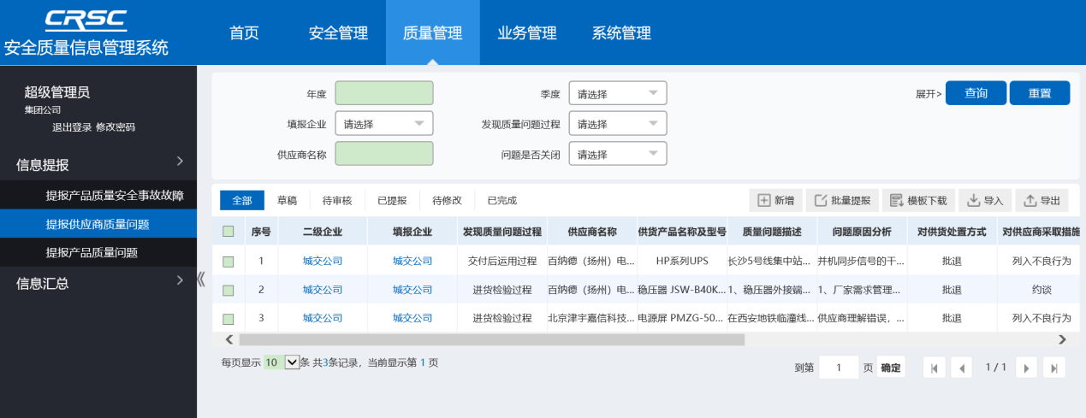Screen dimensions: 1086x418
Task: Open 提报供应商质量问题 in sidebar
Action: pos(98,224)
